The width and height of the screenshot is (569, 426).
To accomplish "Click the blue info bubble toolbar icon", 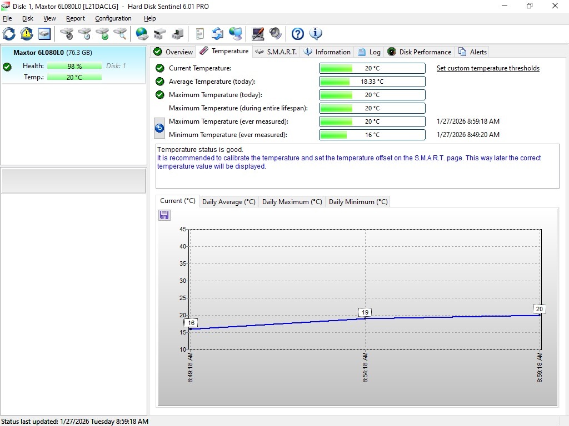I will click(316, 34).
